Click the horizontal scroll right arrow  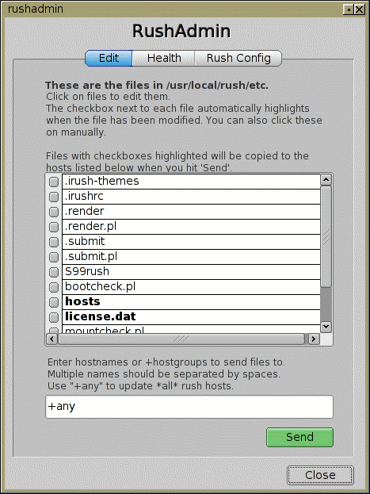(313, 339)
